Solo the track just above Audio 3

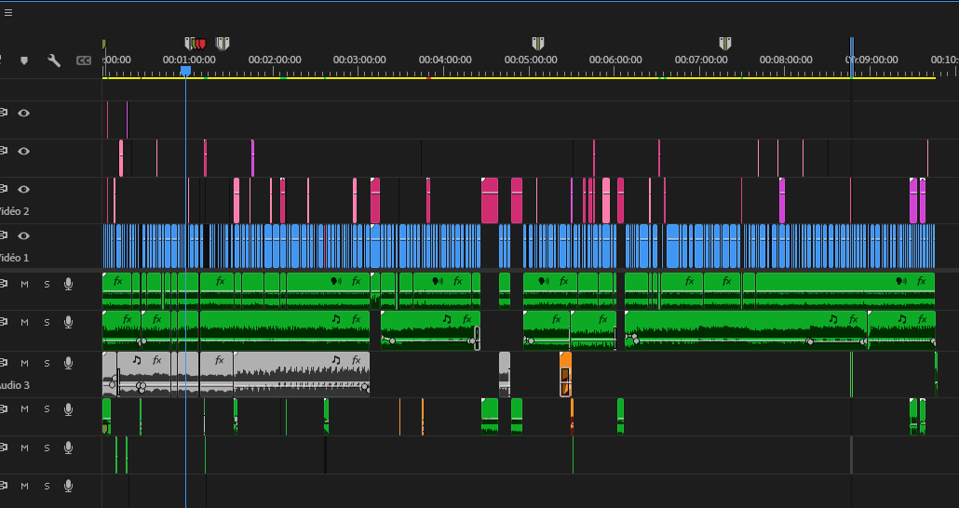[x=47, y=322]
